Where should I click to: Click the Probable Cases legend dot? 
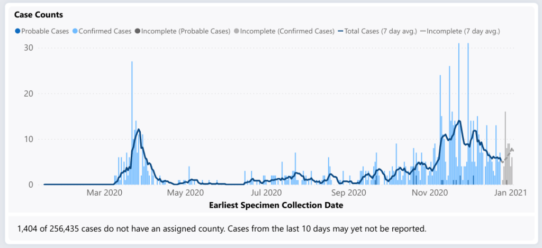(18, 31)
